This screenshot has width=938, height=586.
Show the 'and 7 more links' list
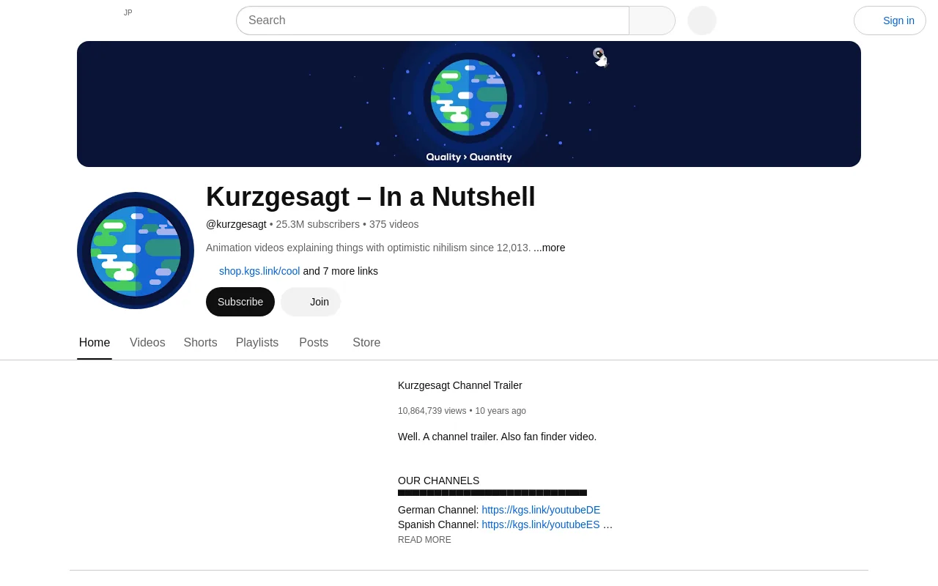pyautogui.click(x=341, y=271)
